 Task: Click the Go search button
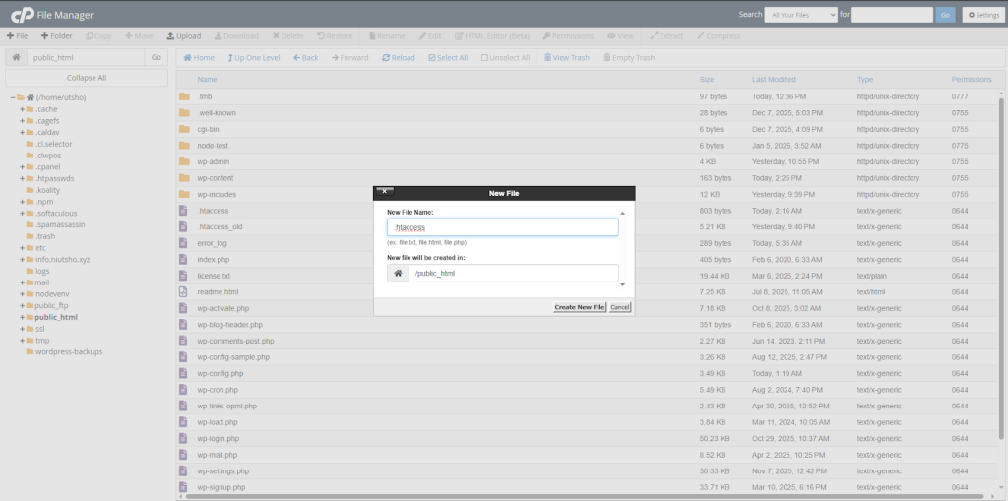[x=945, y=15]
